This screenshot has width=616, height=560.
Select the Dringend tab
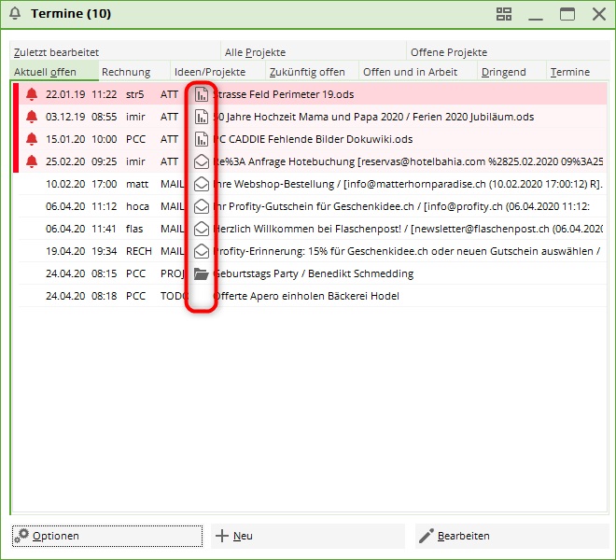point(503,72)
